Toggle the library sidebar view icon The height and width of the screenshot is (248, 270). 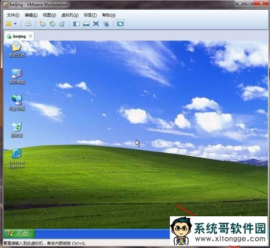pos(76,24)
